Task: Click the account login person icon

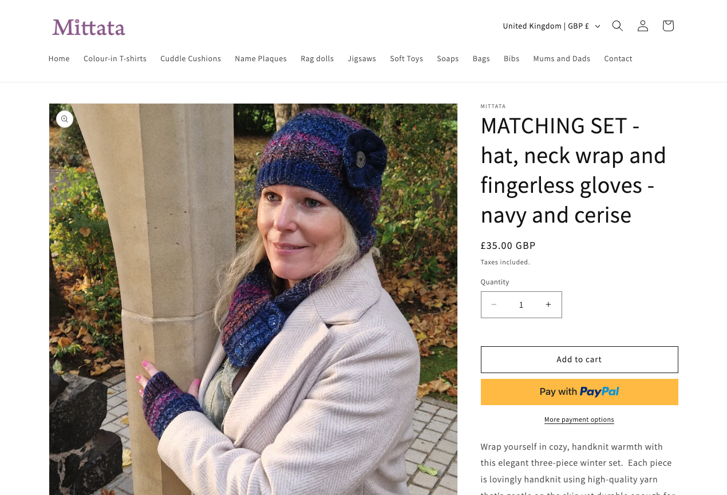Action: tap(643, 26)
